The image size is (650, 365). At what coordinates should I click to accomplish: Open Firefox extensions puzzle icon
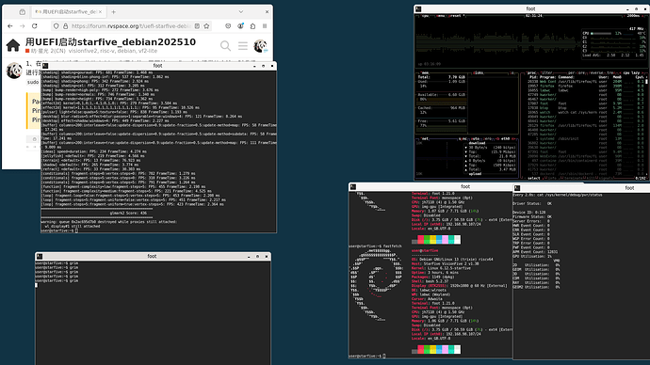click(x=252, y=26)
